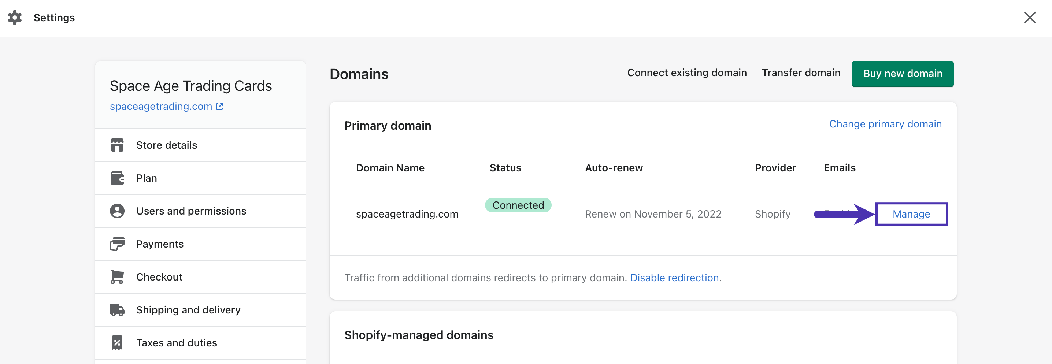Click the Settings gear icon
This screenshot has height=364, width=1052.
tap(15, 18)
